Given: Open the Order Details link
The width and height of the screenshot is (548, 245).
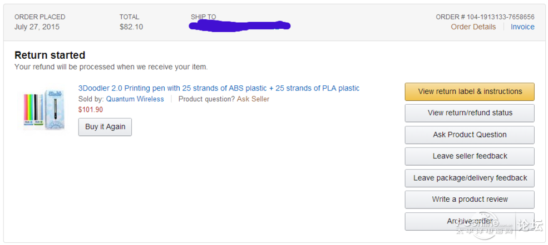Looking at the screenshot, I should [473, 27].
